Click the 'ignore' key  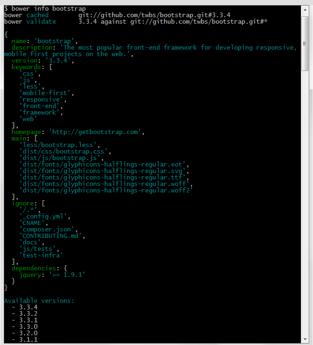tap(23, 204)
